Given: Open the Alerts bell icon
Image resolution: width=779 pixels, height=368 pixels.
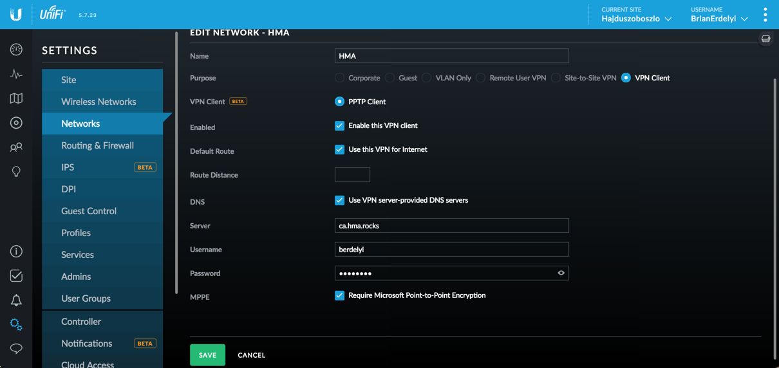Looking at the screenshot, I should point(16,300).
